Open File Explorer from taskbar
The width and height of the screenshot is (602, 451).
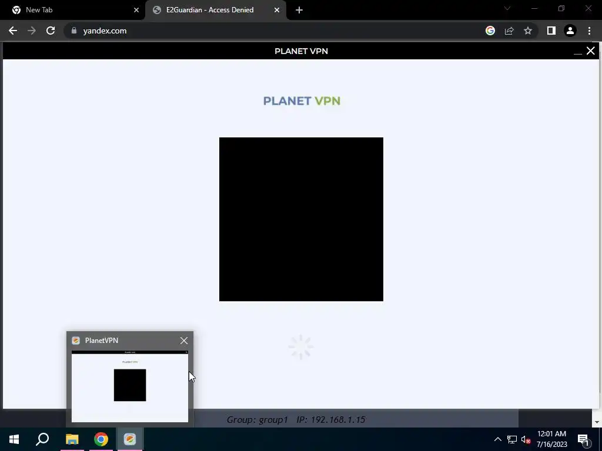[x=72, y=439]
